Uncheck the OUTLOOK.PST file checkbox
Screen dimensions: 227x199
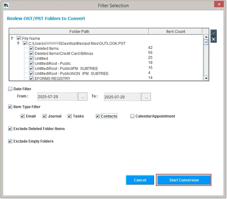pos(25,43)
